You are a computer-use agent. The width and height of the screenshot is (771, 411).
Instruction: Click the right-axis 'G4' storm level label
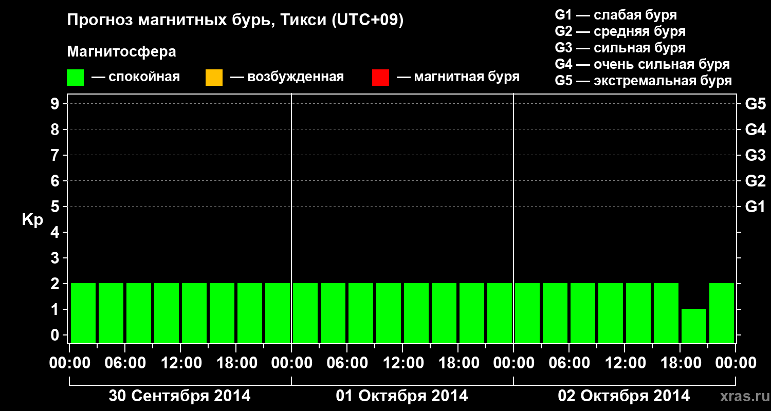tap(756, 130)
